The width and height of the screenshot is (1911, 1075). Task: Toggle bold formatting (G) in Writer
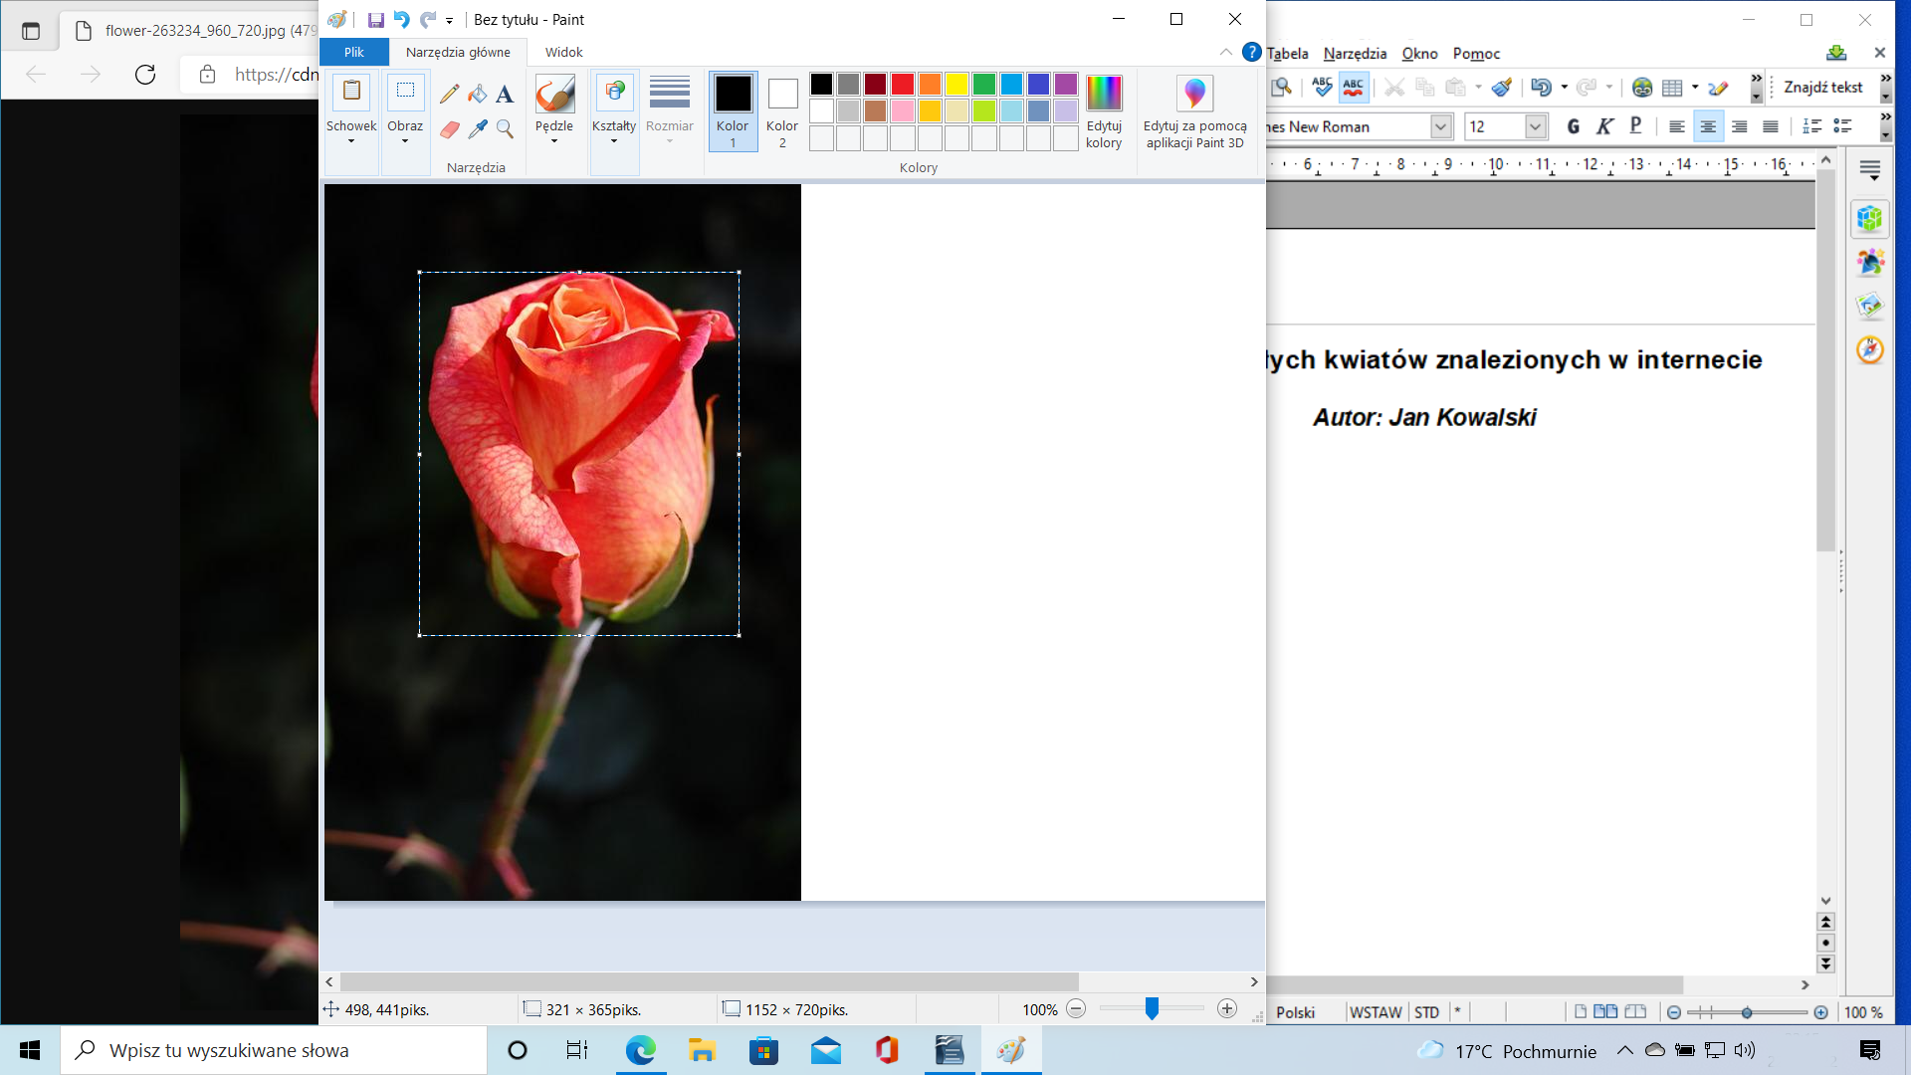(x=1574, y=126)
